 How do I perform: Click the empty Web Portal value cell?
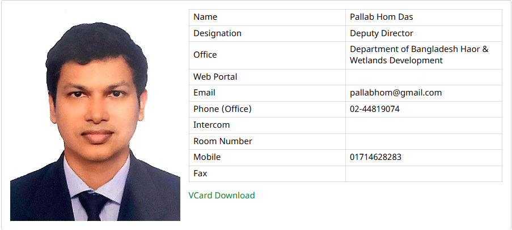[424, 77]
